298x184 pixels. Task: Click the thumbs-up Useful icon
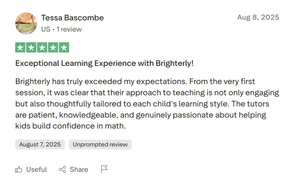point(19,169)
